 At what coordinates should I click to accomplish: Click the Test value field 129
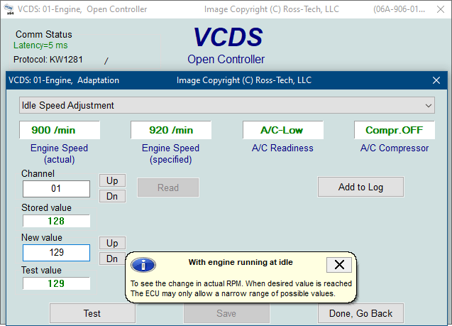[x=56, y=283]
